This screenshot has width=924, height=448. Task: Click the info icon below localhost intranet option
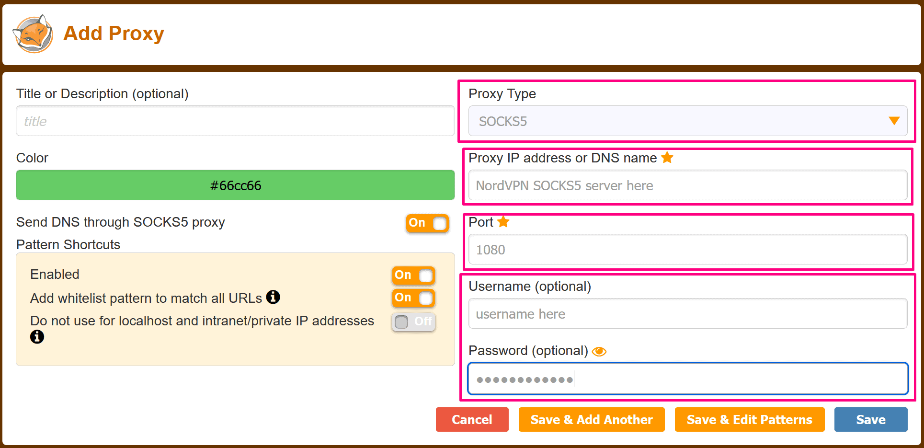click(x=37, y=337)
